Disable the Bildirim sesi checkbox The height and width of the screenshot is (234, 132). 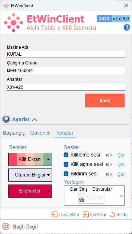coord(66,174)
